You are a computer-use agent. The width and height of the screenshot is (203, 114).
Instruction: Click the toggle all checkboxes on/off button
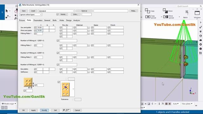tap(66, 110)
